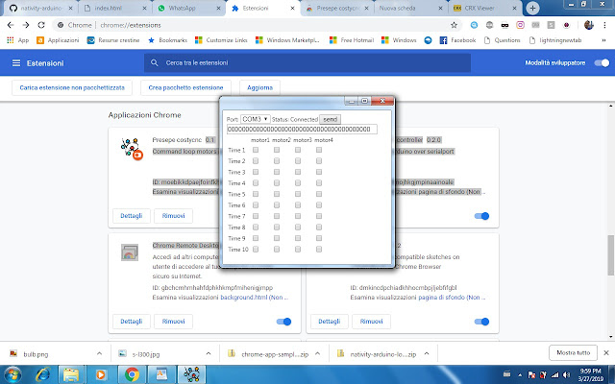The width and height of the screenshot is (615, 384).
Task: Switch to Chrome in the taskbar
Action: tap(132, 375)
